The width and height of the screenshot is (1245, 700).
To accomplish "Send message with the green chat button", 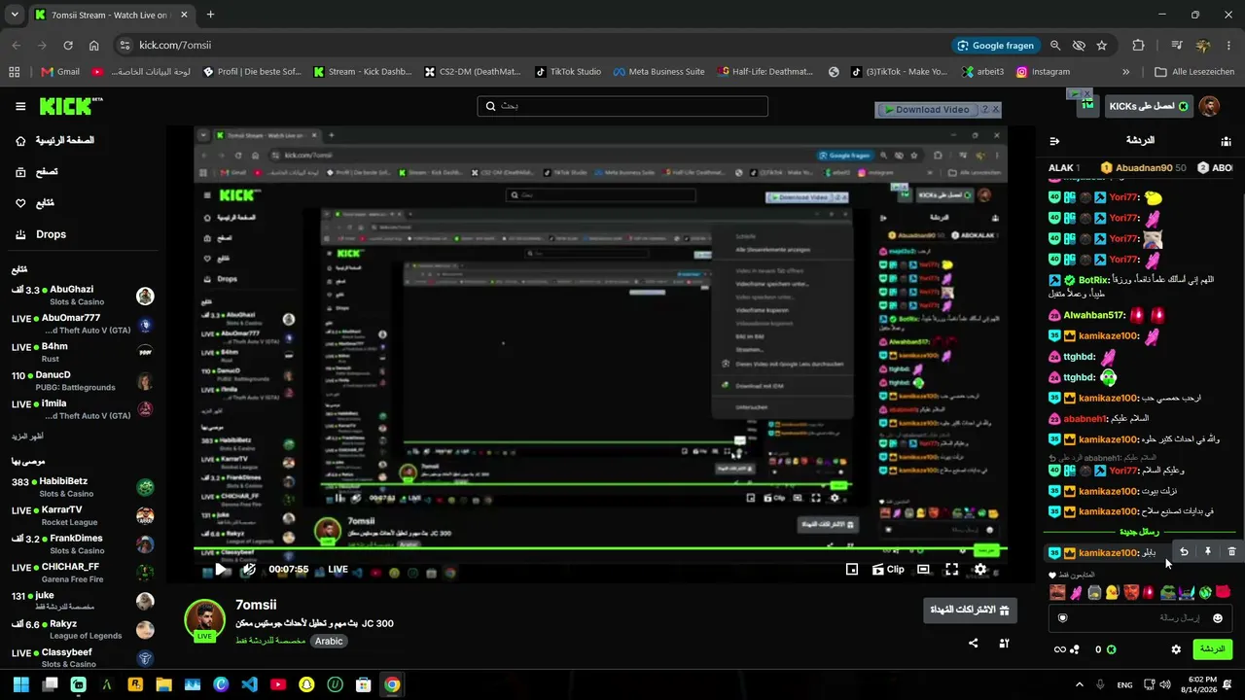I will (x=1212, y=649).
